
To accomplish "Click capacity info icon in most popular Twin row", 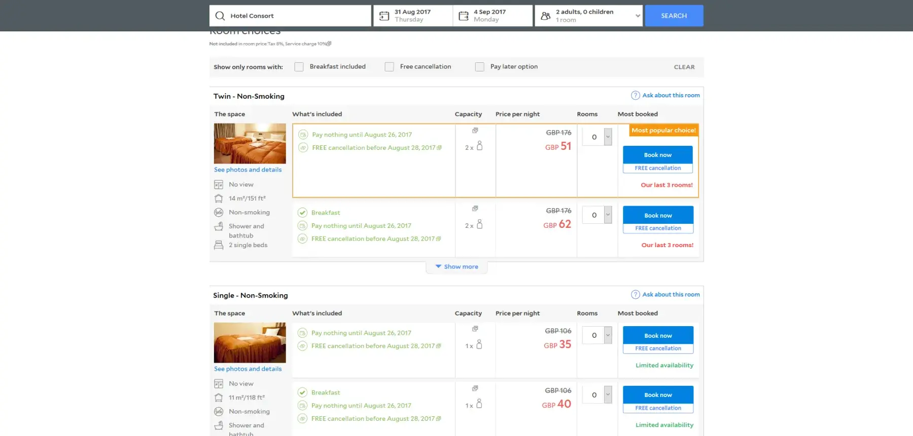I will click(x=475, y=131).
